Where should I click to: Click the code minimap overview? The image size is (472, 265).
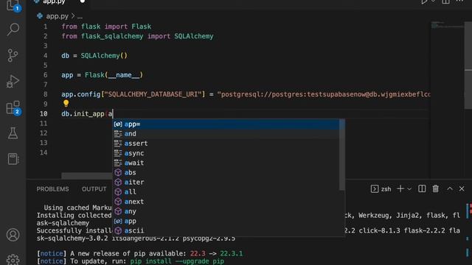[447, 25]
